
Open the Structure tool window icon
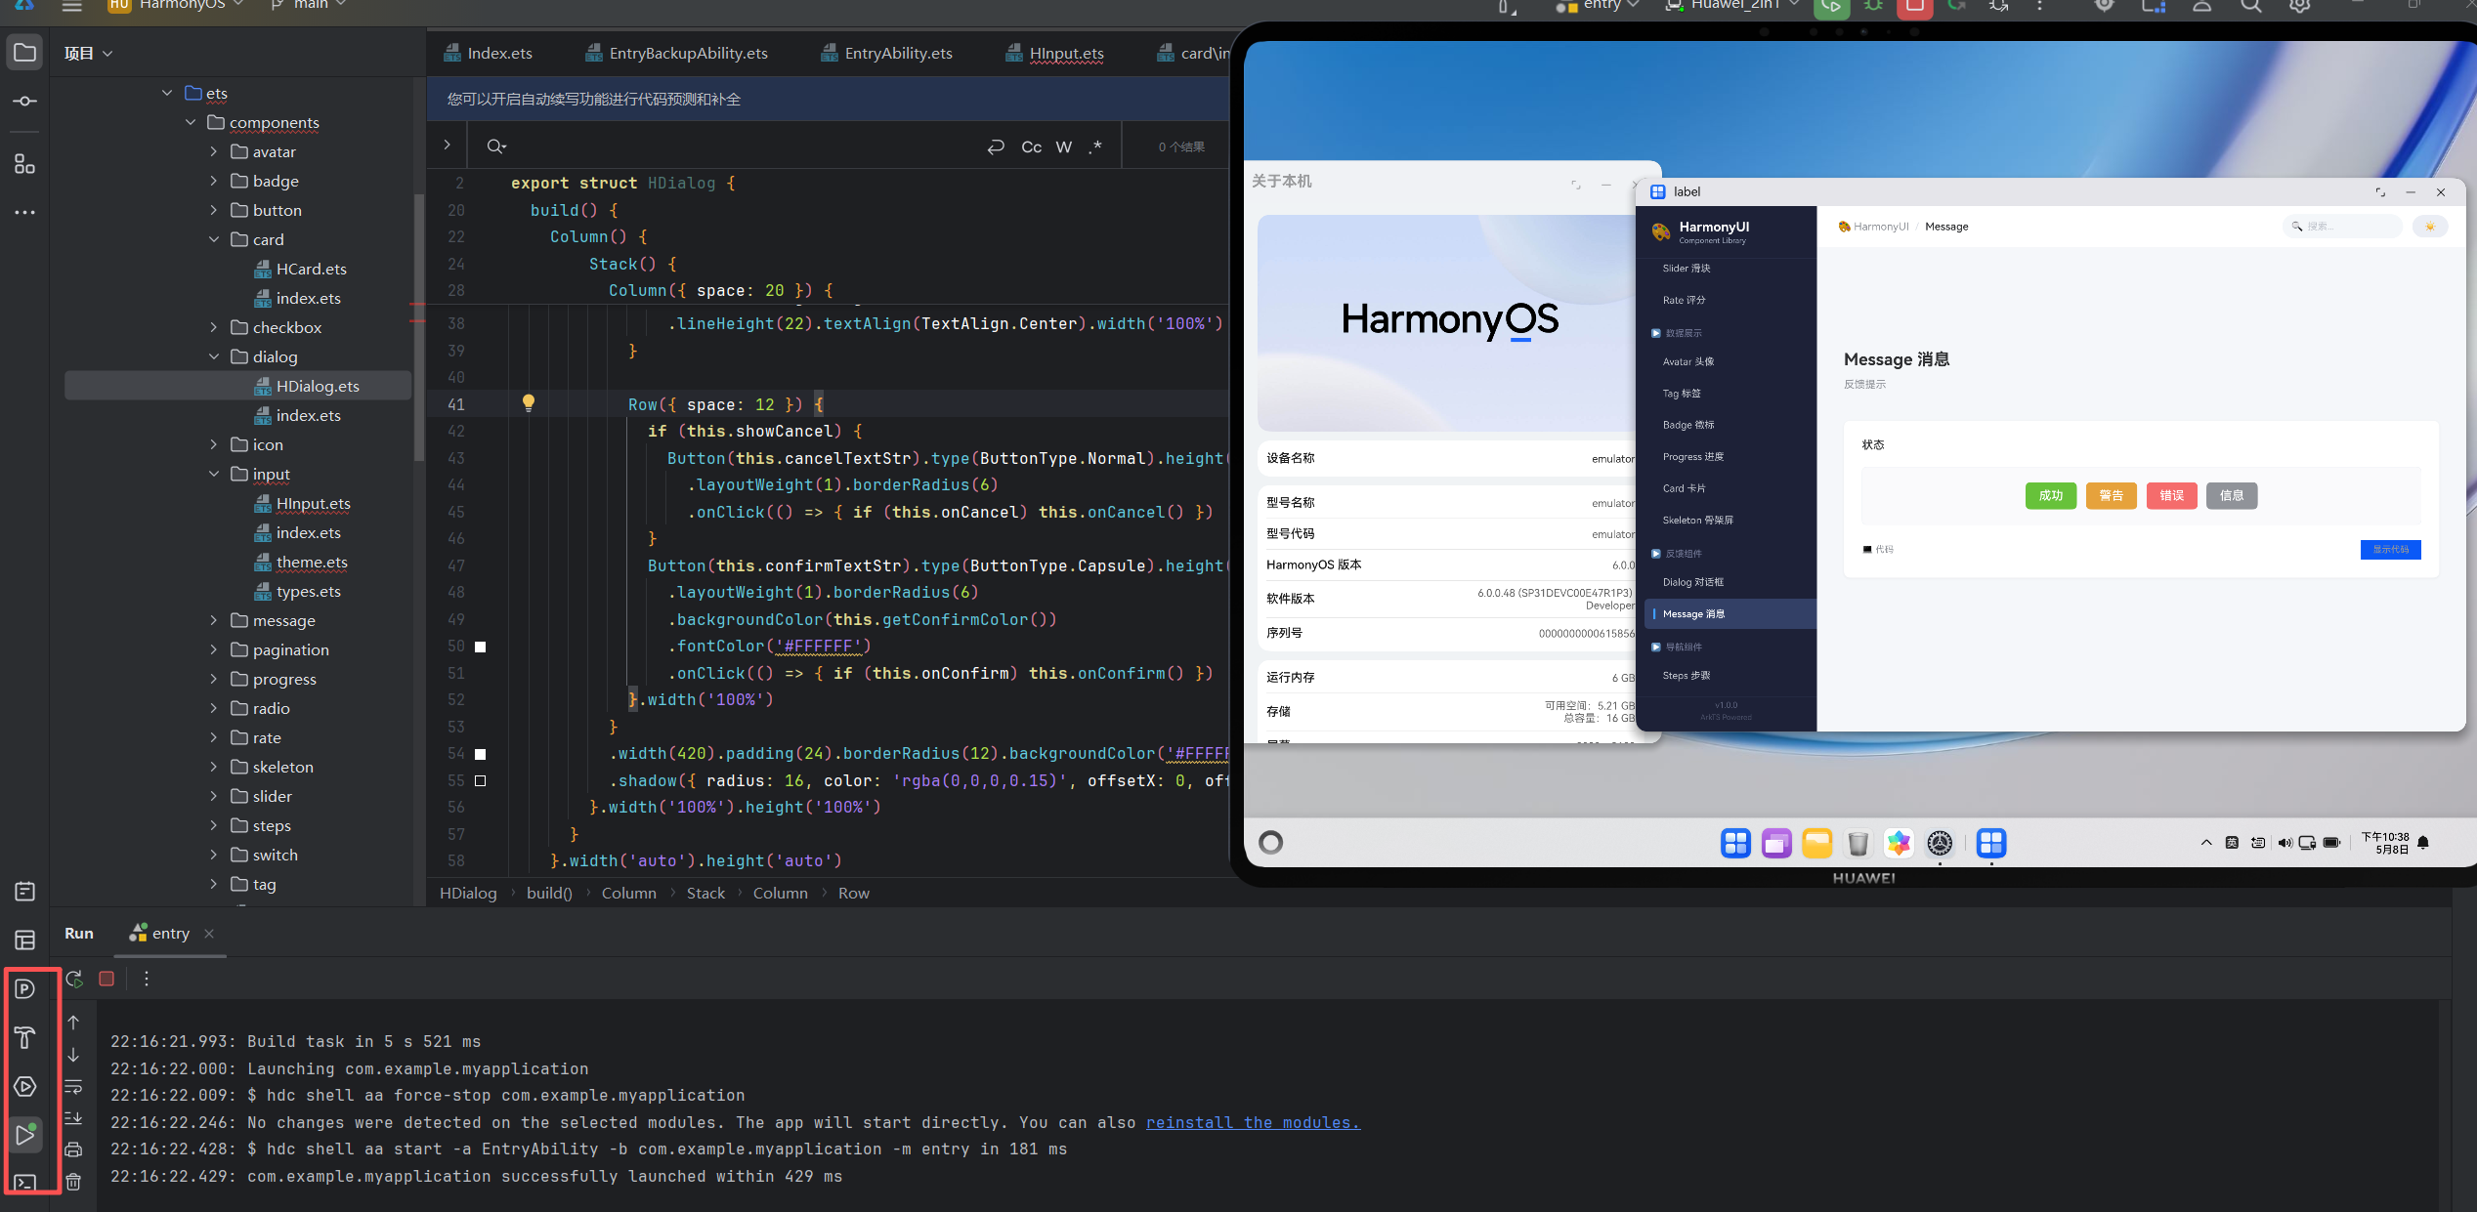25,163
